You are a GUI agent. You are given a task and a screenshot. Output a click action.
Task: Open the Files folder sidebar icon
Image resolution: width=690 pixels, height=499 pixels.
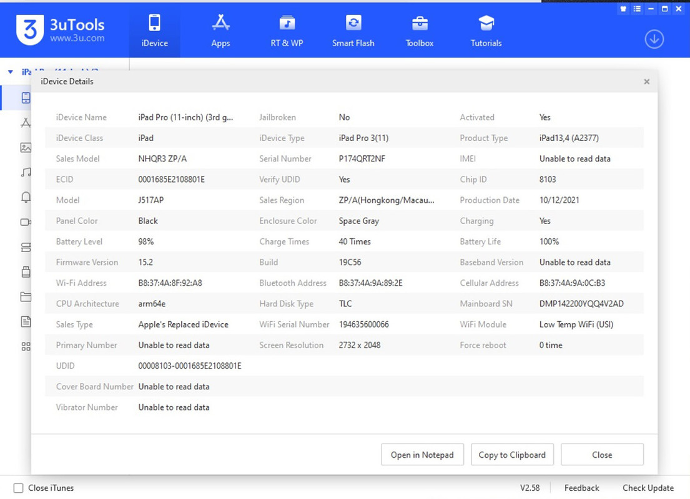point(26,297)
